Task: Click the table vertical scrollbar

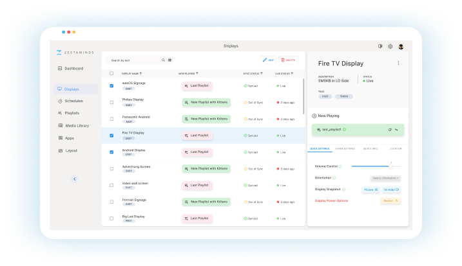Action: click(x=303, y=96)
